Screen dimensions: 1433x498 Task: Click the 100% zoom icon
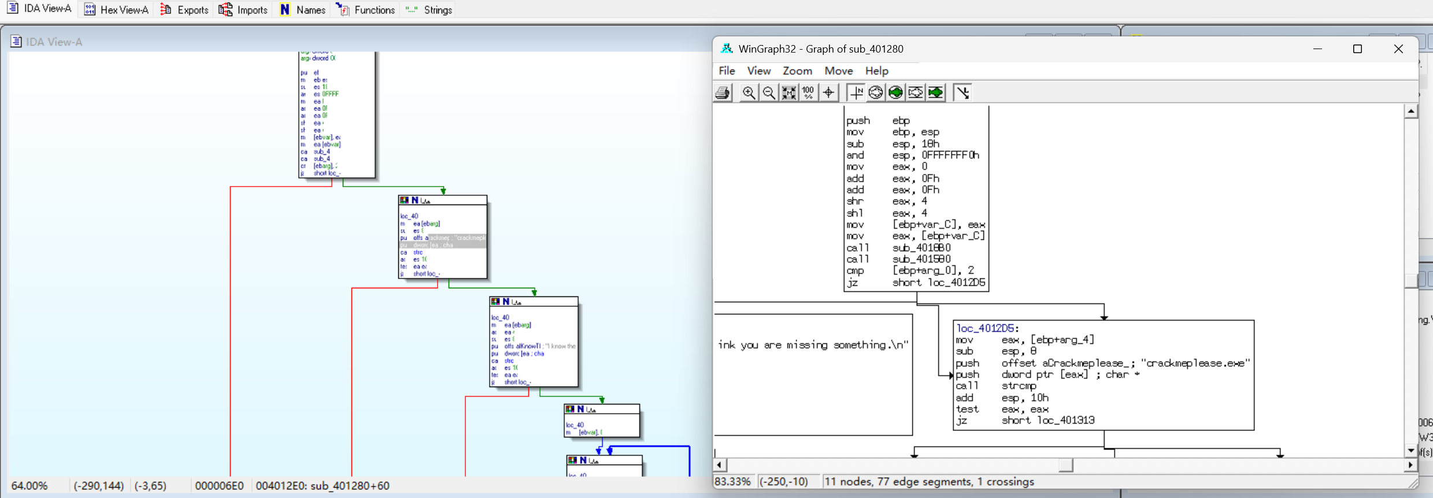coord(808,92)
